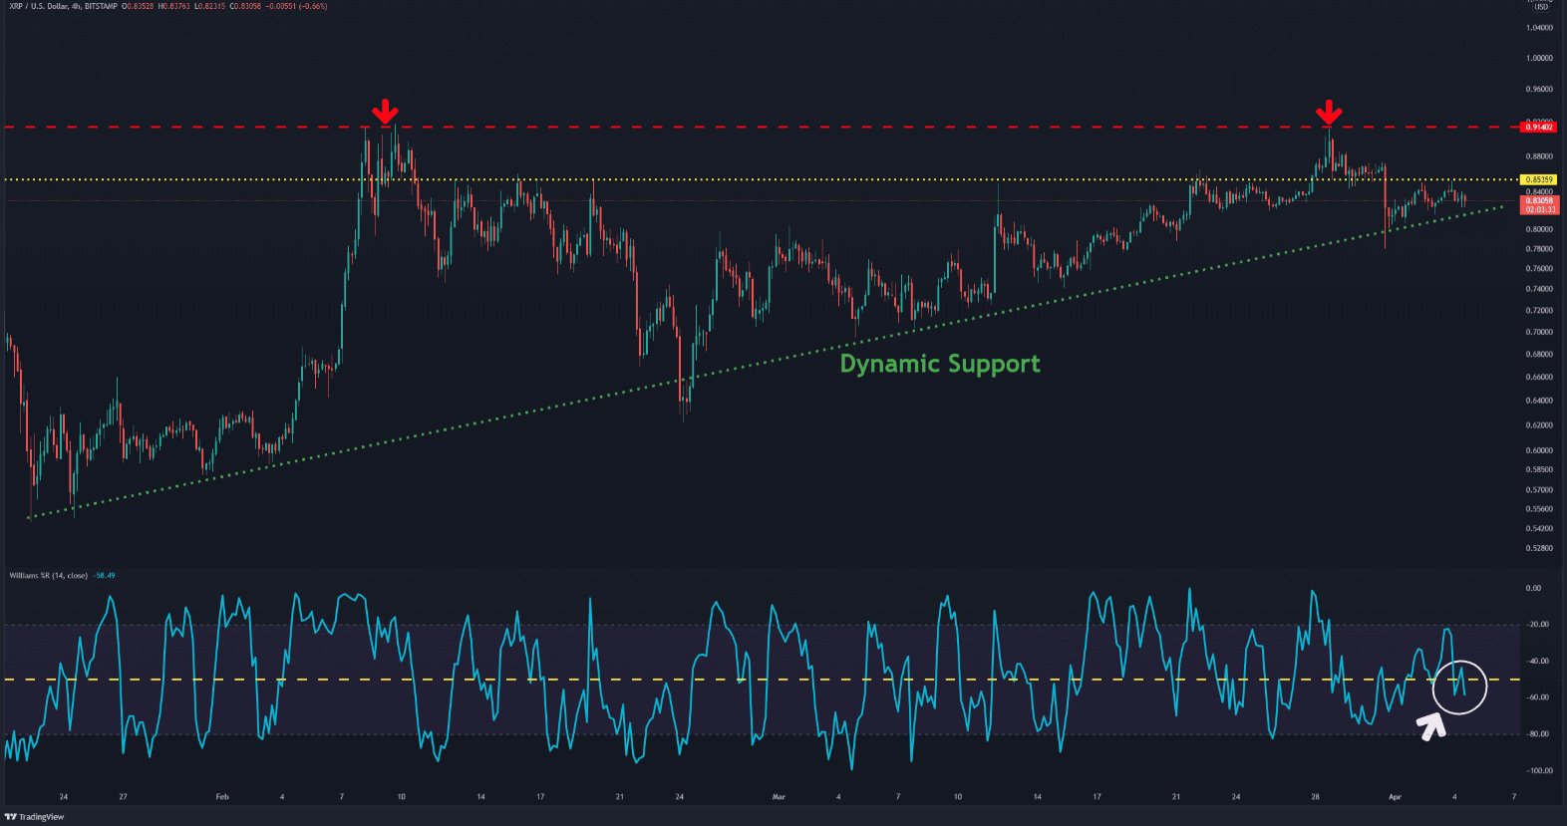
Task: Select the yellow dashed line in Williams %R pane
Action: (x=698, y=680)
